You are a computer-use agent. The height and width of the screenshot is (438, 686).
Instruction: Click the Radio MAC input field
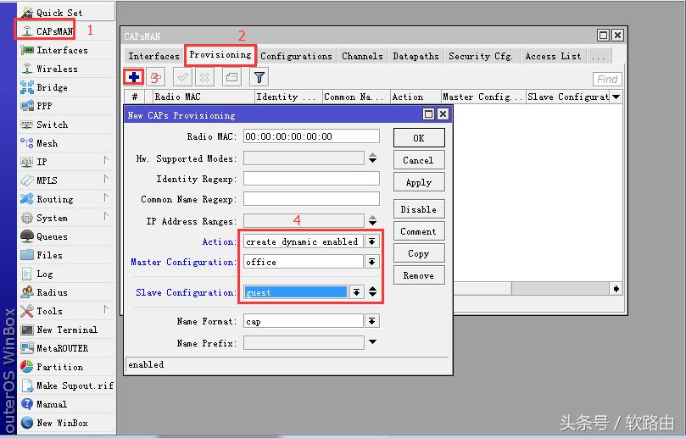click(x=311, y=136)
